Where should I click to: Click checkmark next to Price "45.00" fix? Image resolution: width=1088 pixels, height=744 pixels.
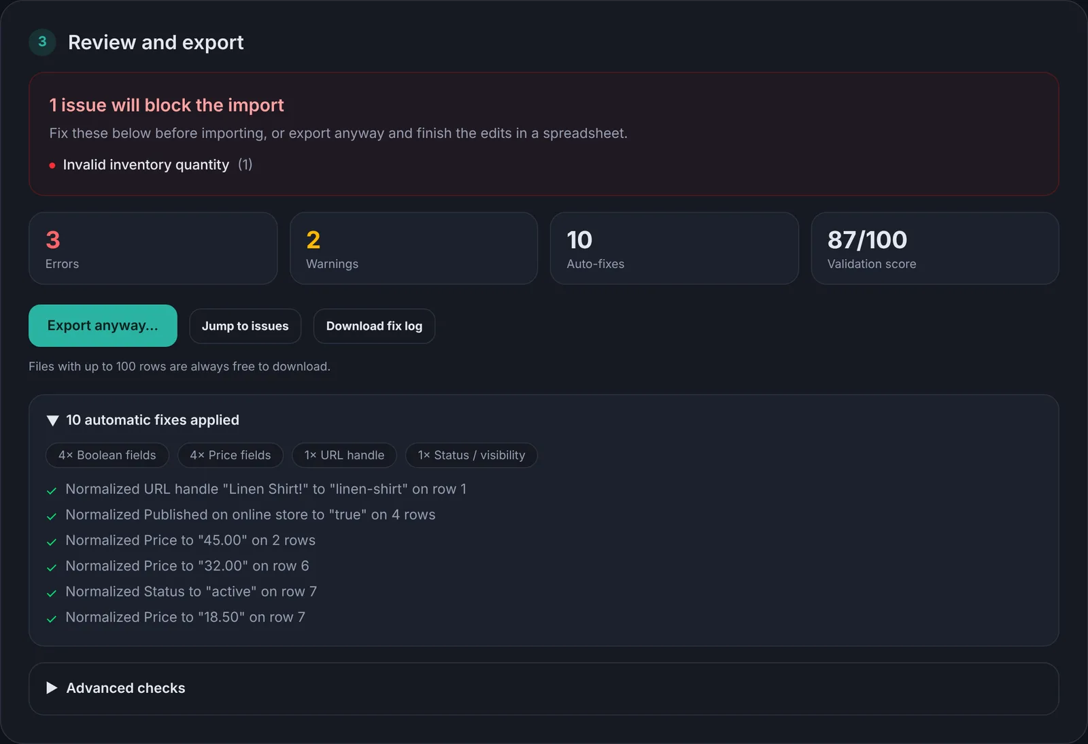(x=52, y=542)
